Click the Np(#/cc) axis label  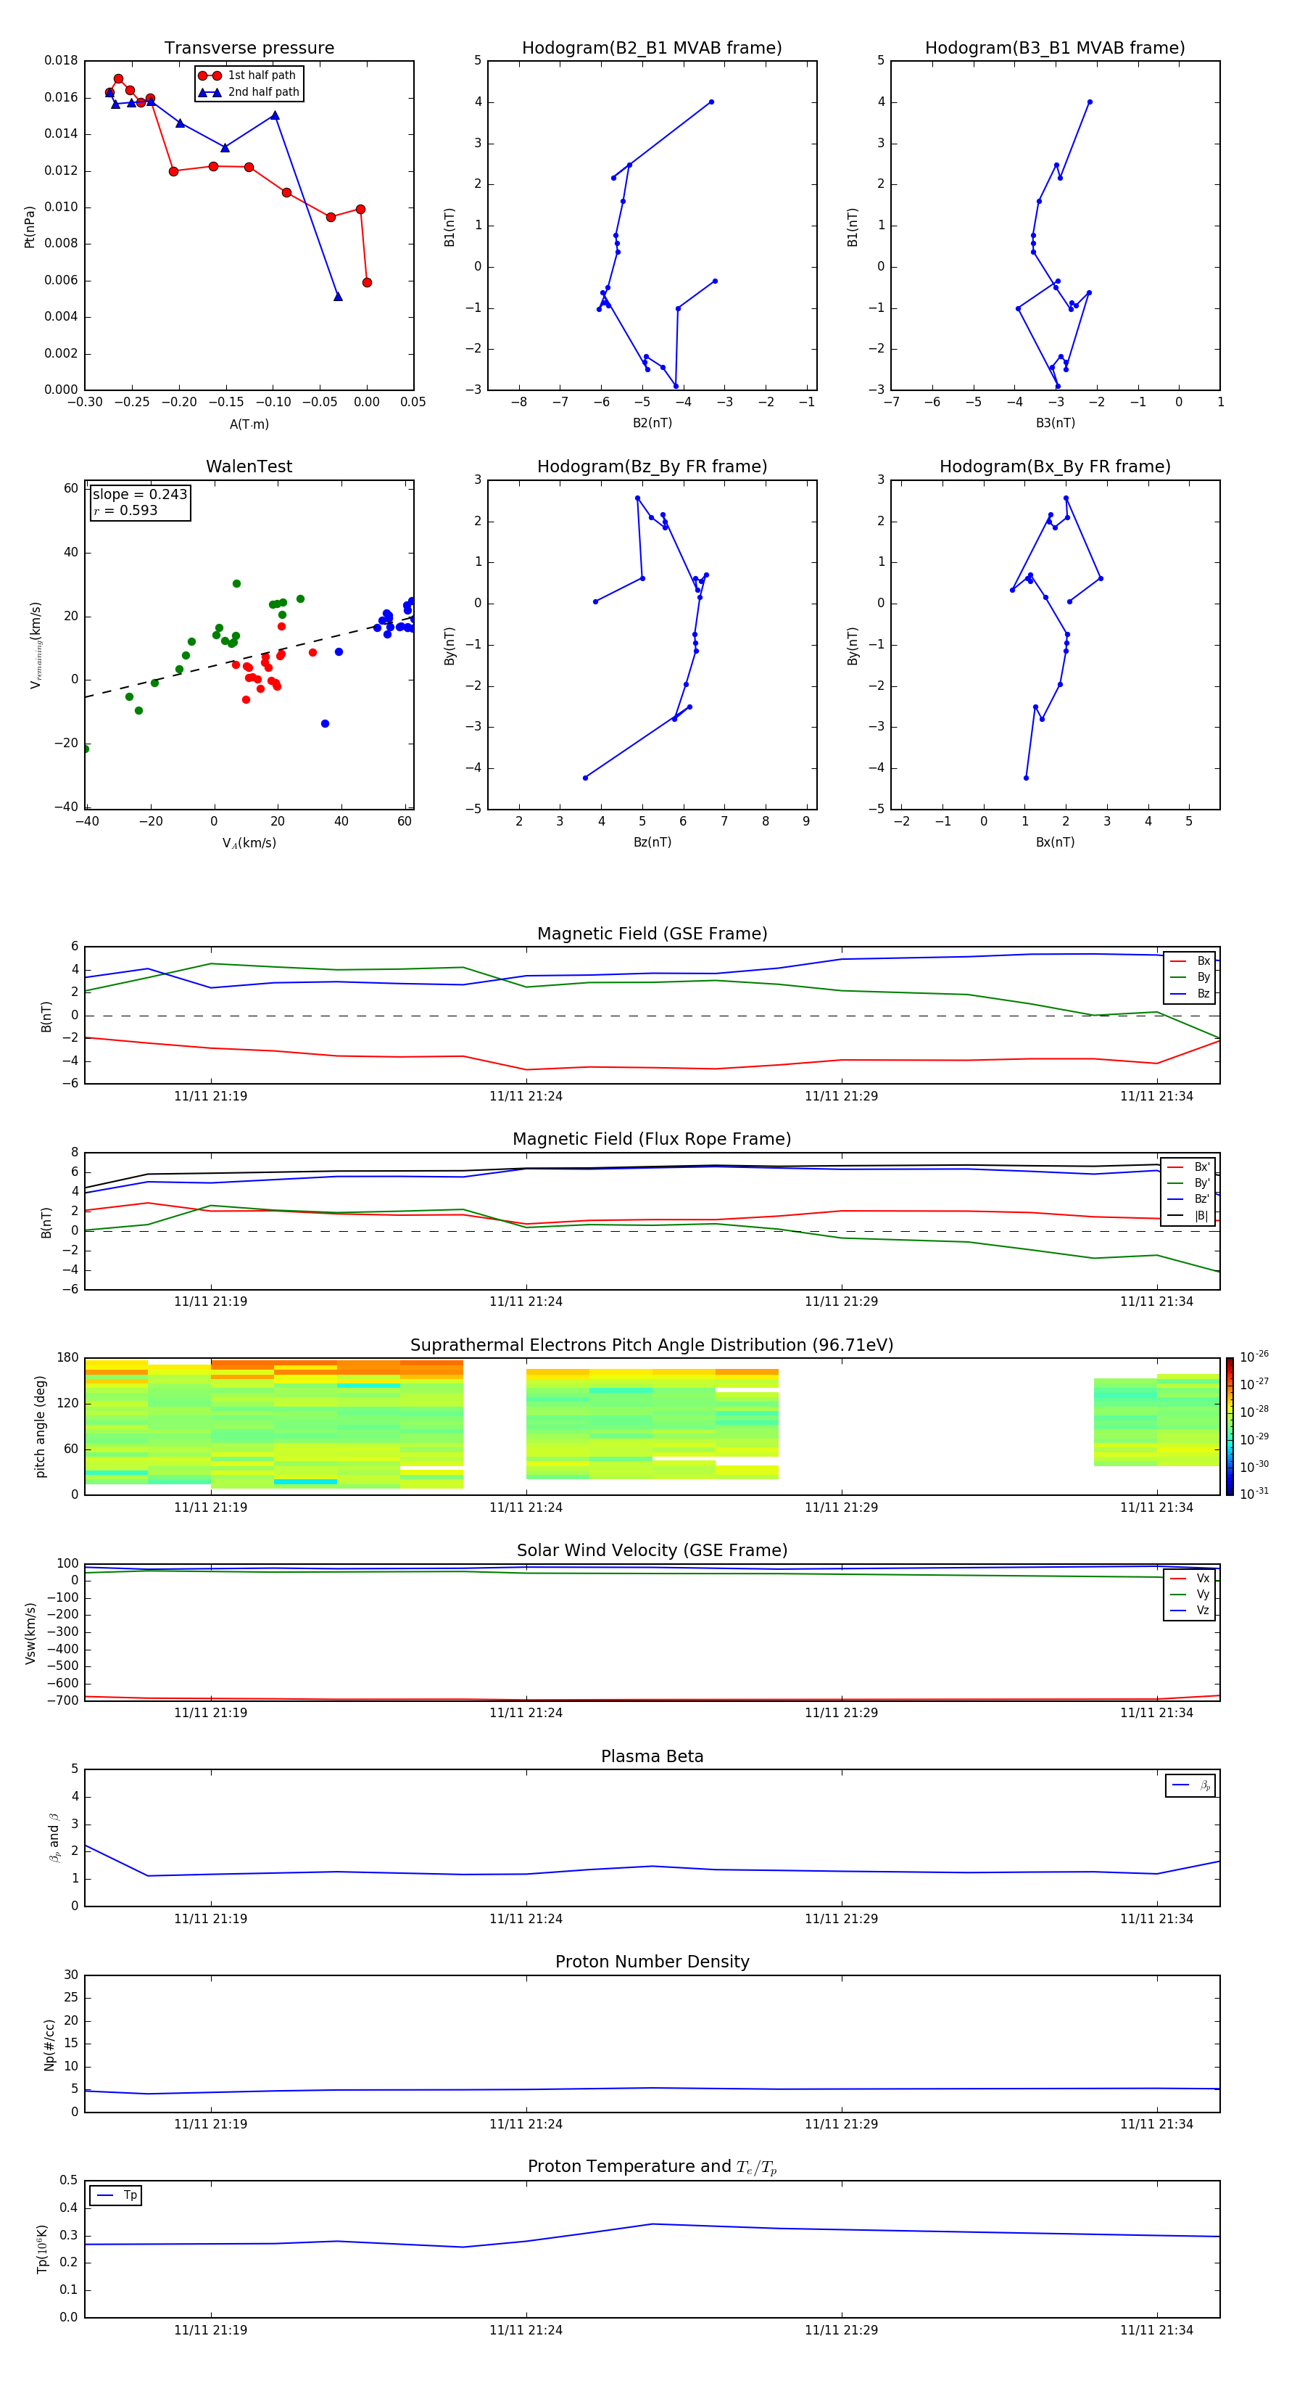tap(49, 2044)
